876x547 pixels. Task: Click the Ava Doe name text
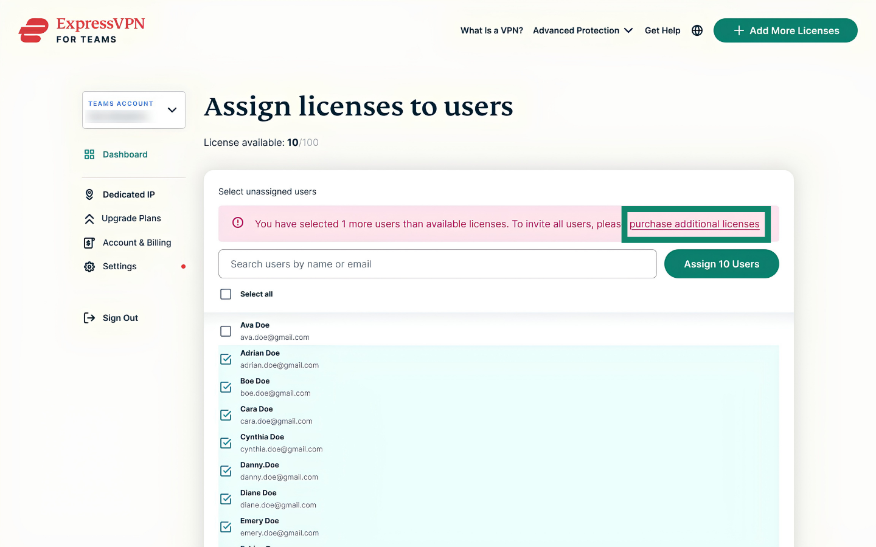coord(255,325)
